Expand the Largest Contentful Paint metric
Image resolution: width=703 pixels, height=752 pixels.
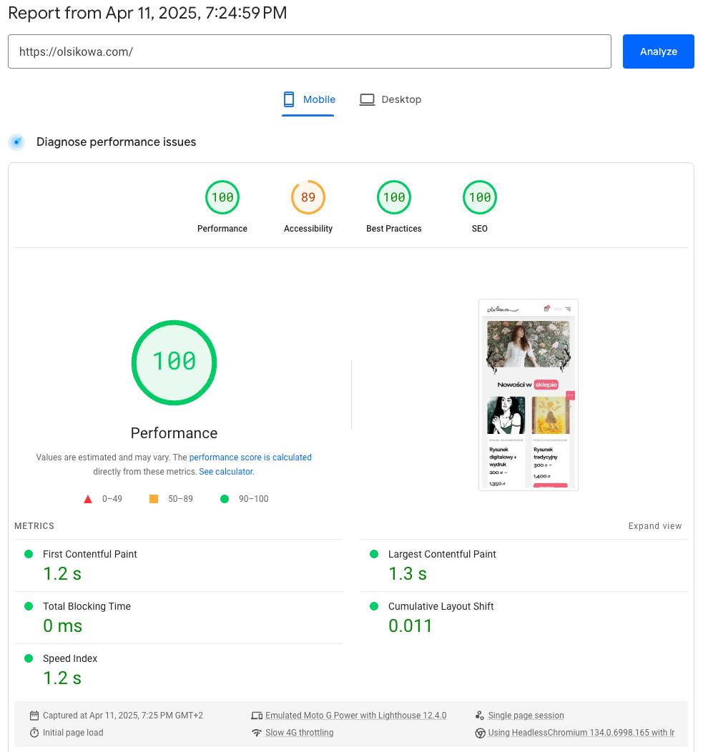coord(442,555)
